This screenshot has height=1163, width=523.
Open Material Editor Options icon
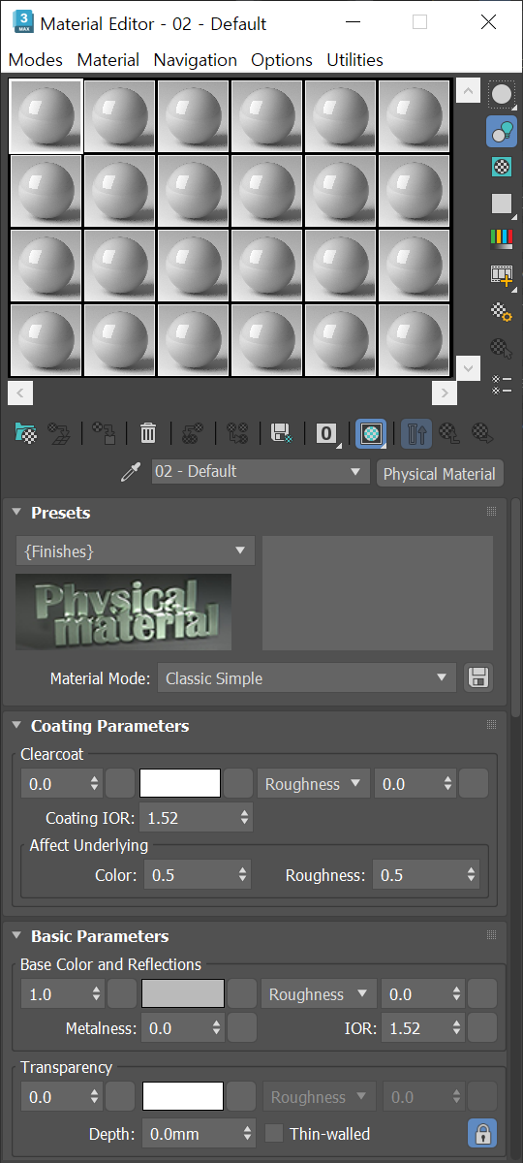point(502,312)
